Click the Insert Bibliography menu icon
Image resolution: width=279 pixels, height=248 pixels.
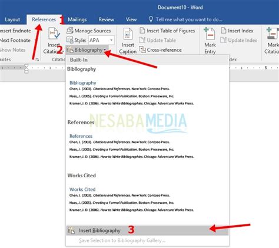point(71,230)
